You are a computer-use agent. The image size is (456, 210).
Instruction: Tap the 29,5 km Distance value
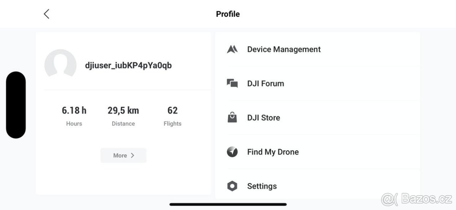[x=123, y=111]
